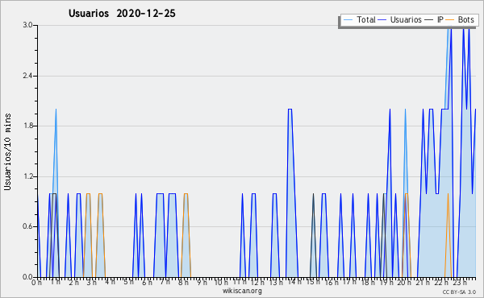The image size is (484, 298).
Task: Click the '19 h' x-axis label
Action: (386, 282)
